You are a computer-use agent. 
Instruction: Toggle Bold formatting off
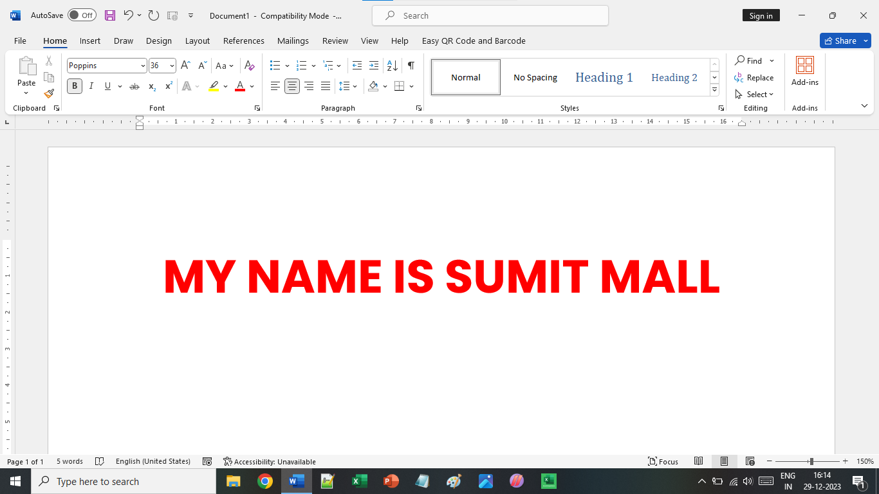point(75,86)
